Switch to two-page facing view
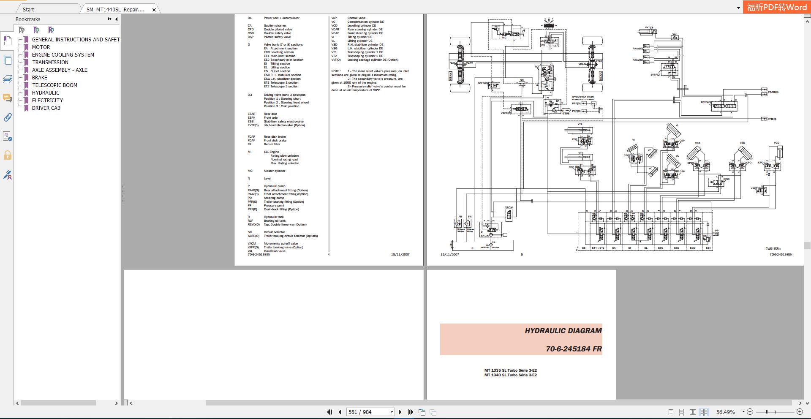Viewport: 811px width, 419px height. (693, 412)
